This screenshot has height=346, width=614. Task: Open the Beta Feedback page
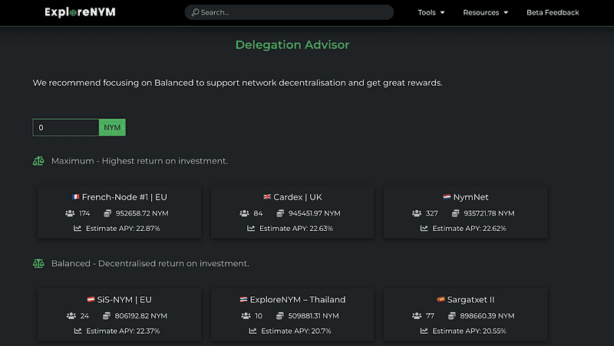(x=553, y=12)
